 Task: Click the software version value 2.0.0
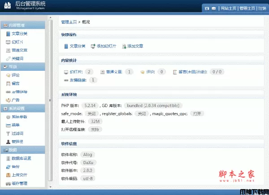tap(87, 170)
